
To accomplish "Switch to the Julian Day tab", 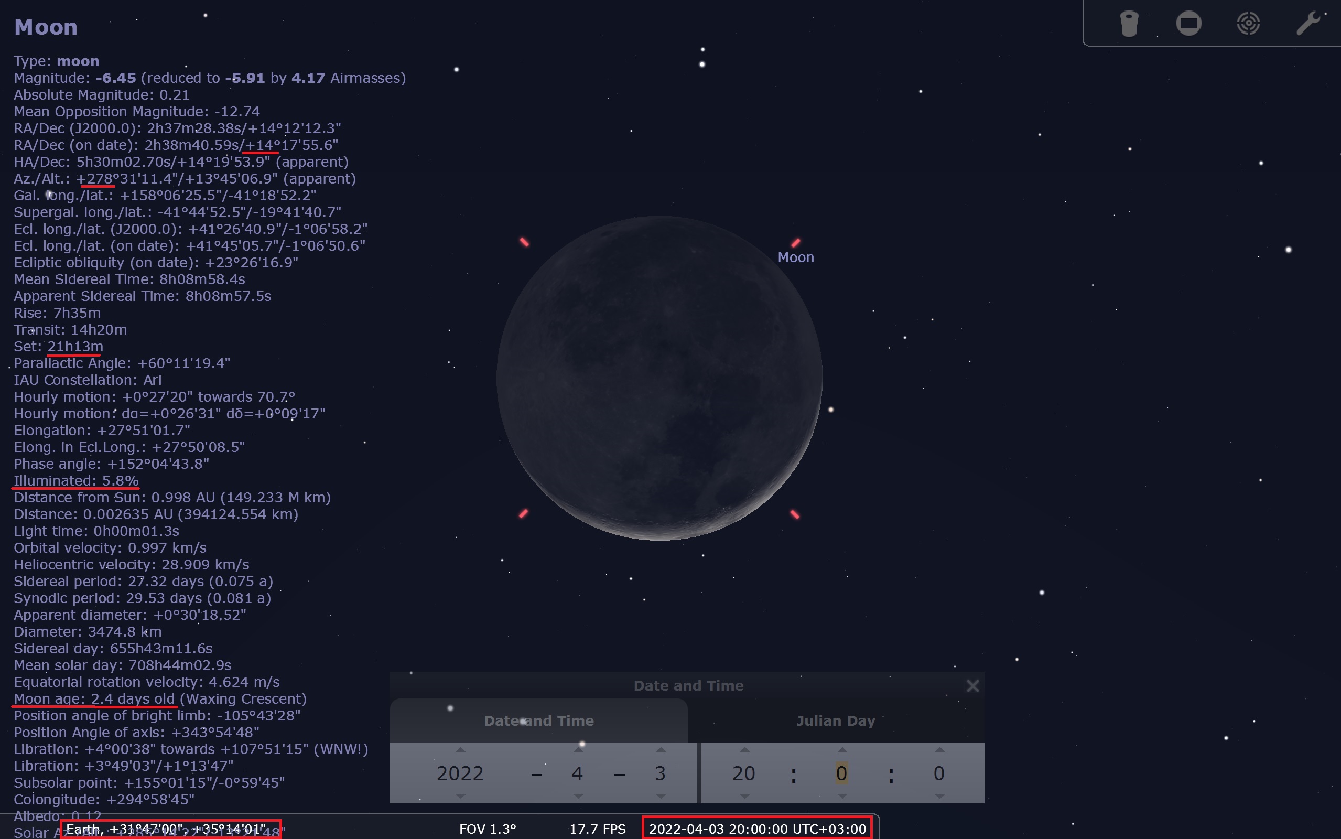I will (x=836, y=720).
